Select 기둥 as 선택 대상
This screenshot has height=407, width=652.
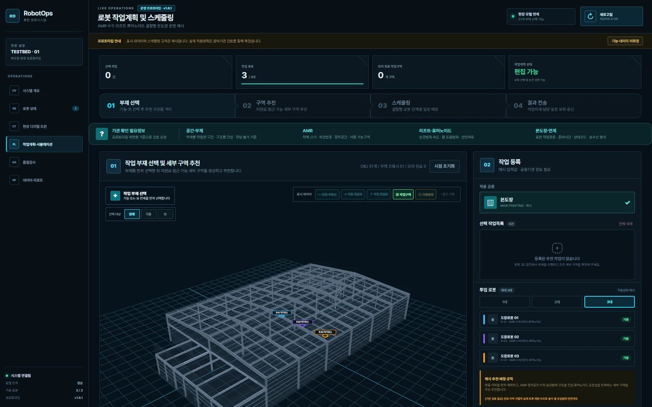point(148,214)
